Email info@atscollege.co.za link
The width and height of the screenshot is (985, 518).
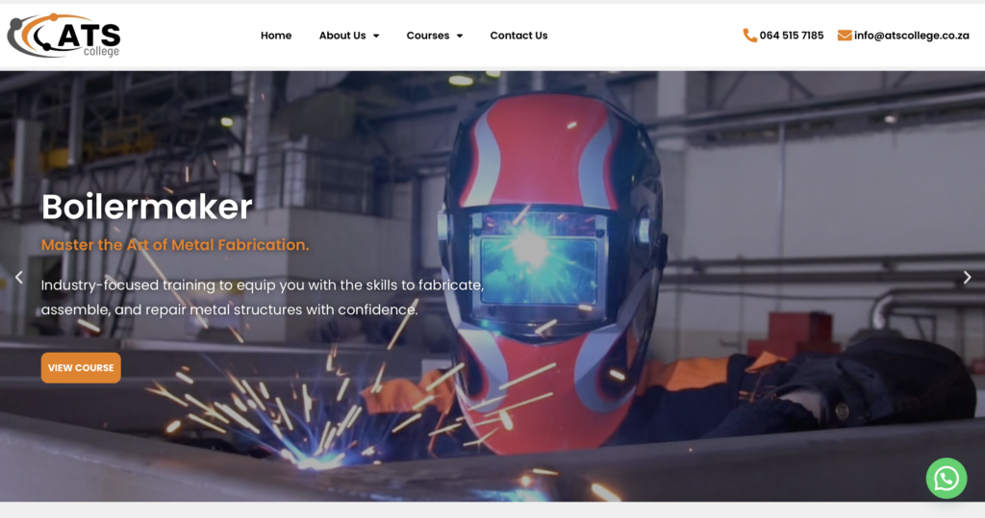(x=911, y=36)
